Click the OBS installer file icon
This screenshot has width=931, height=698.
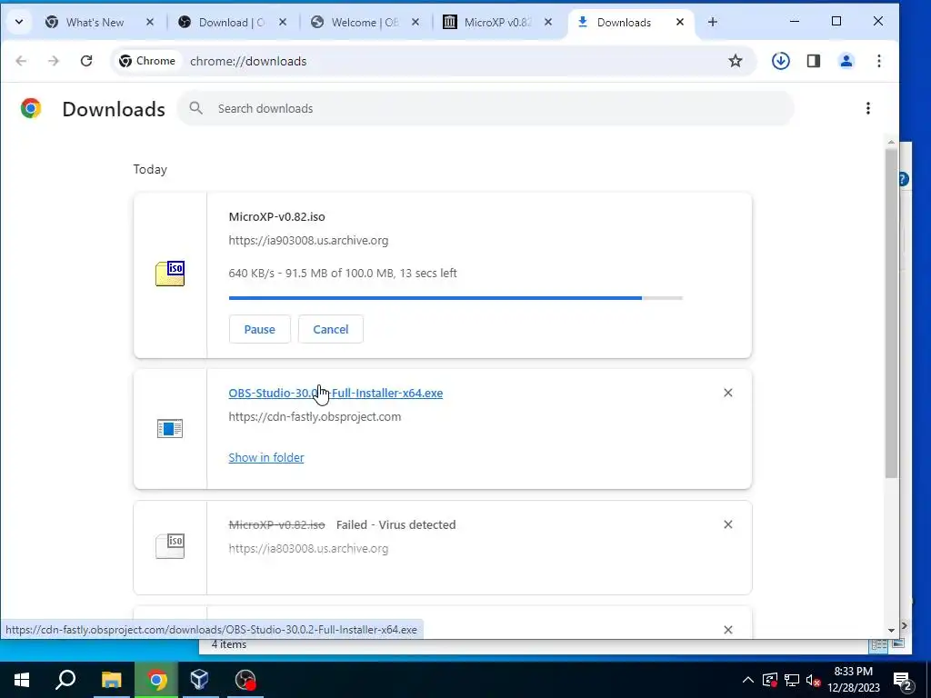[x=170, y=429]
